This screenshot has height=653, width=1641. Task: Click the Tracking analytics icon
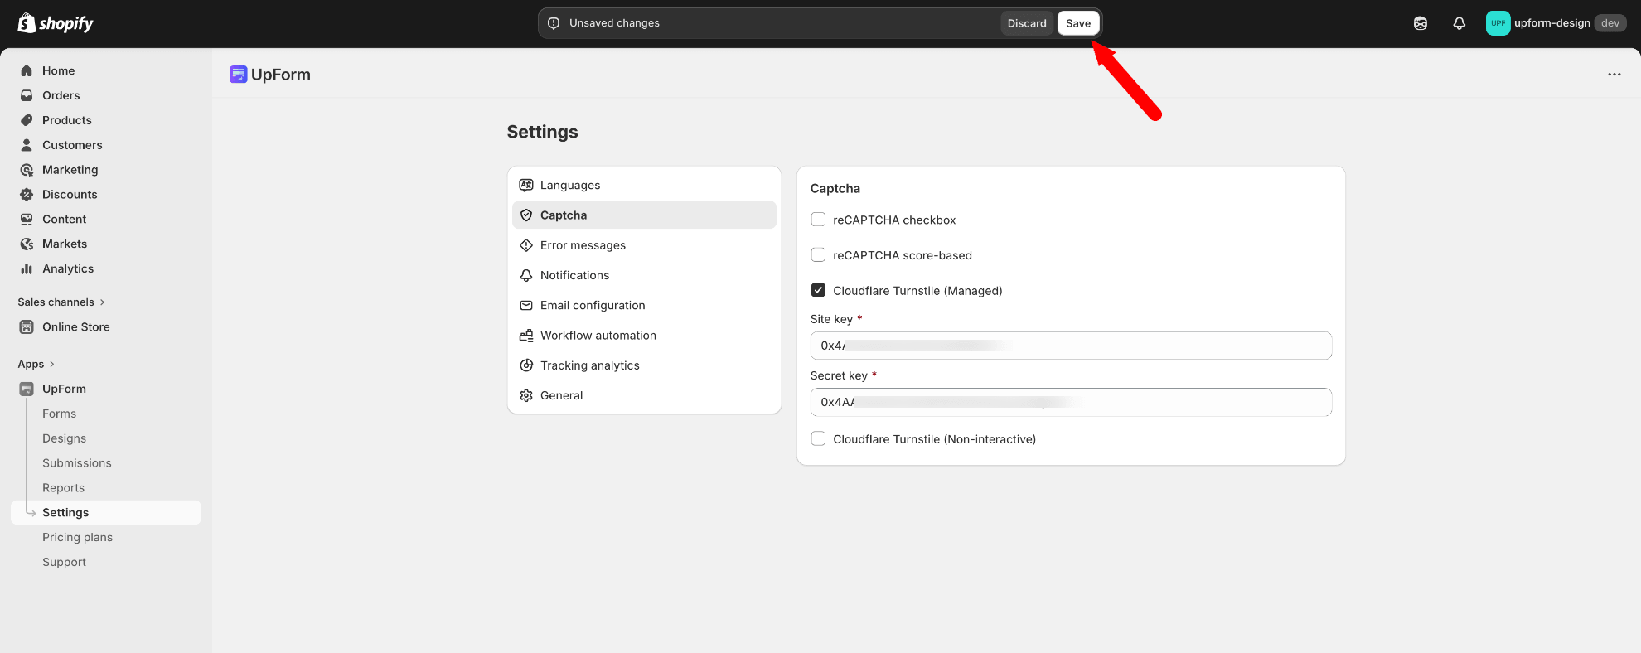tap(526, 365)
